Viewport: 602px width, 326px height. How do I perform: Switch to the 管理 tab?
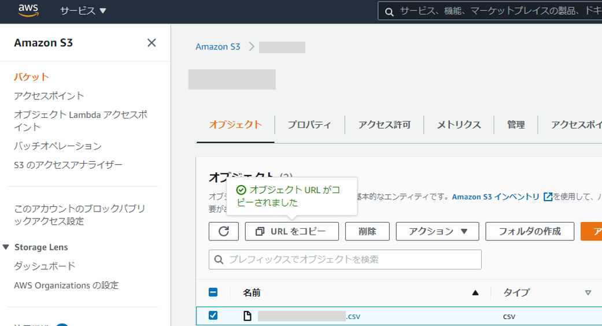(516, 125)
